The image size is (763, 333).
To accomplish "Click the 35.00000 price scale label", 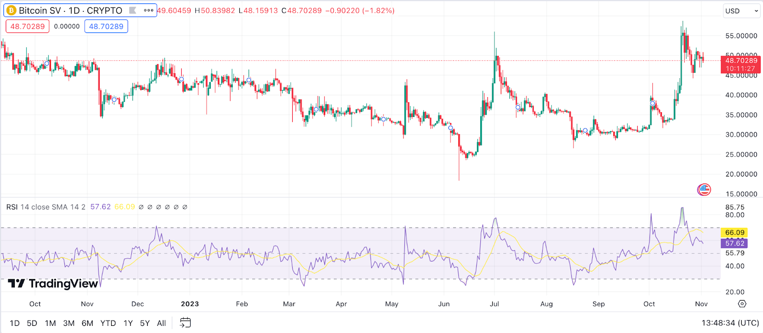I will [742, 115].
